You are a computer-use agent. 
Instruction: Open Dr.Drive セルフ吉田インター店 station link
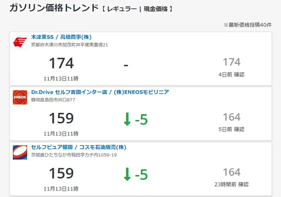[x=100, y=92]
